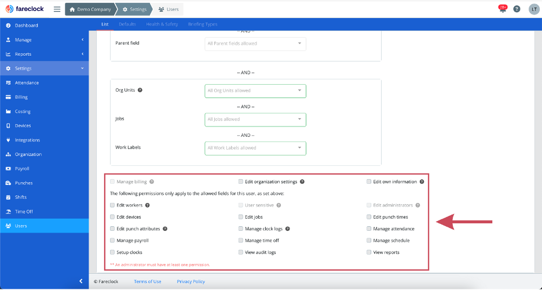Screen dimensions: 542x290
Task: Switch to the Defaults tab
Action: click(x=127, y=24)
